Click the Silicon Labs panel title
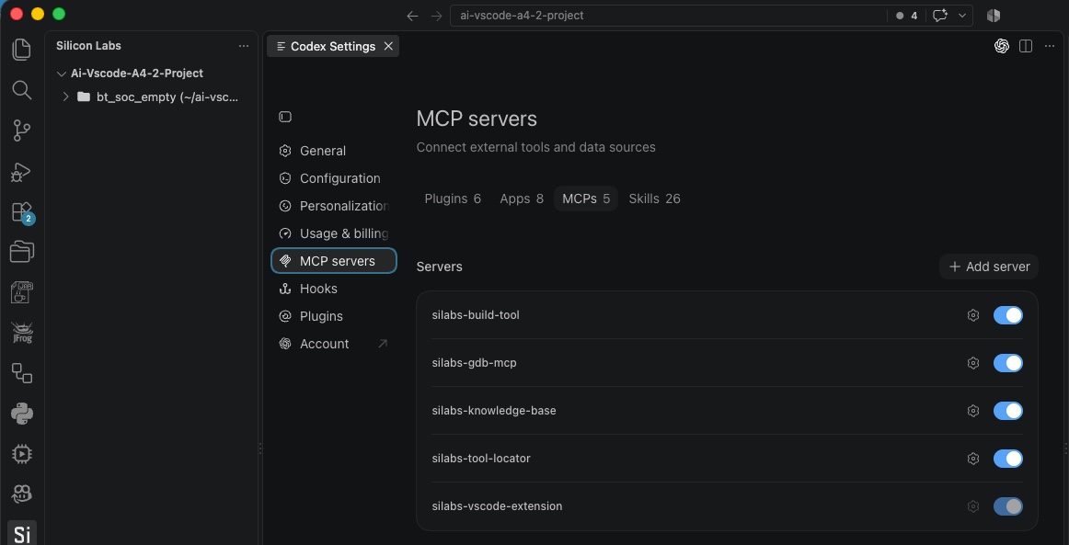 pyautogui.click(x=88, y=46)
